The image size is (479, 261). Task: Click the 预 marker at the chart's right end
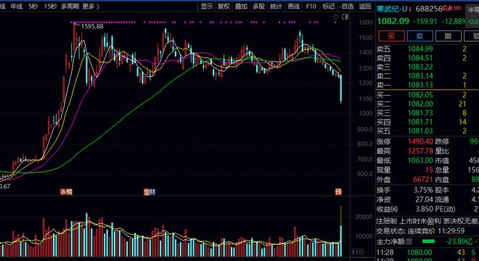(338, 191)
